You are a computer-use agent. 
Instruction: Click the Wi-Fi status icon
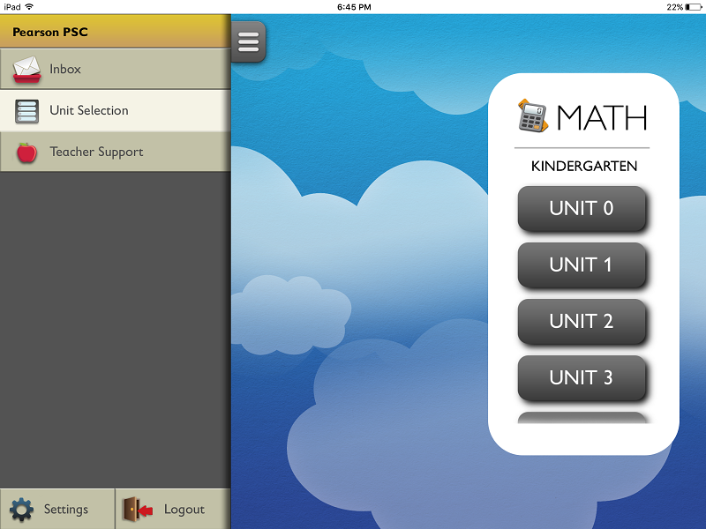click(29, 7)
